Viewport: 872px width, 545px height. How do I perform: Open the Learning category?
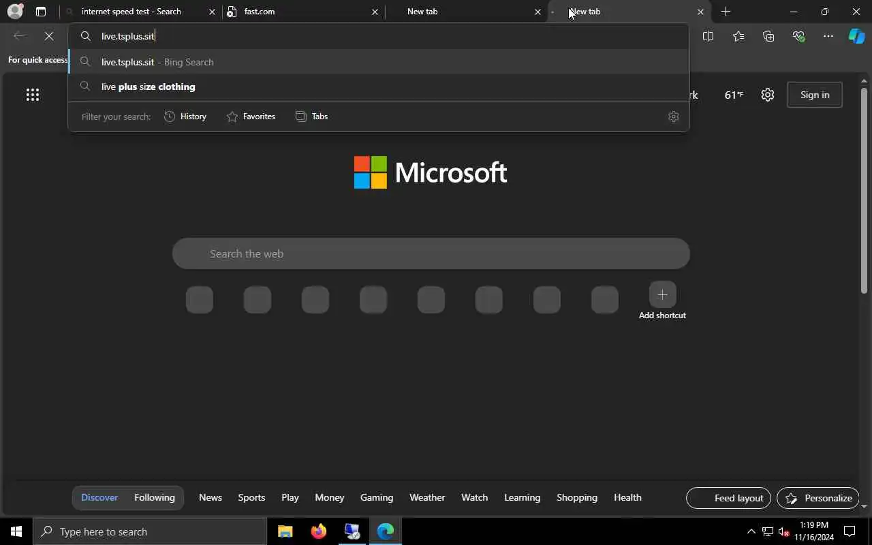(523, 497)
